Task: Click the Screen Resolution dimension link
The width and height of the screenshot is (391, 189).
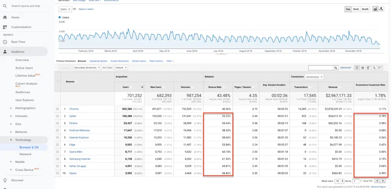Action: [120, 61]
